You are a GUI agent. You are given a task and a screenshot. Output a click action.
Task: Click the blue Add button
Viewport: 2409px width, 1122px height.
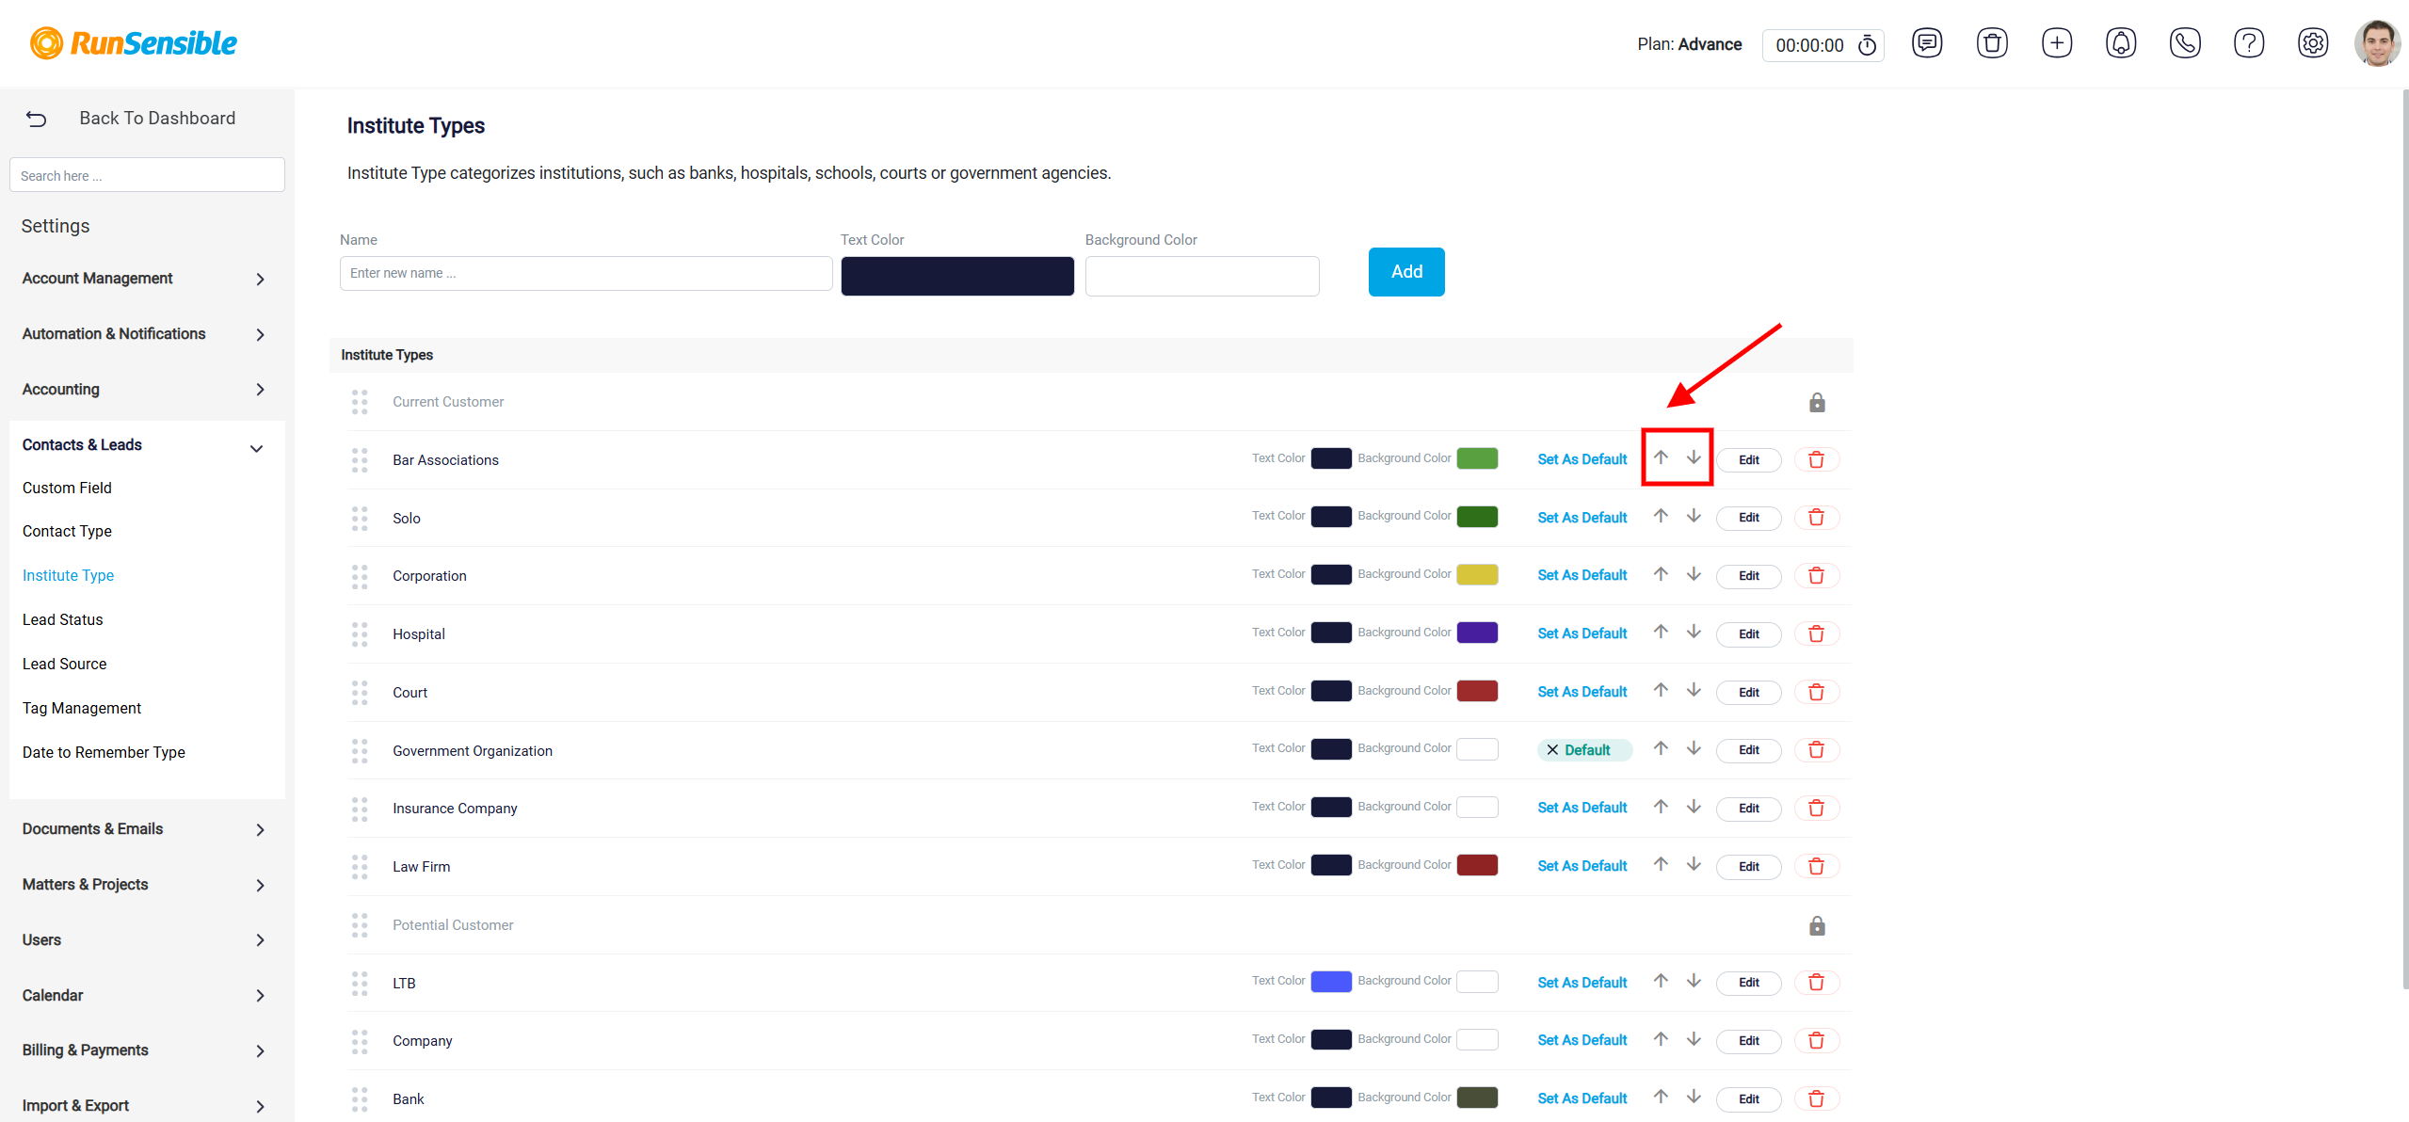pyautogui.click(x=1405, y=272)
